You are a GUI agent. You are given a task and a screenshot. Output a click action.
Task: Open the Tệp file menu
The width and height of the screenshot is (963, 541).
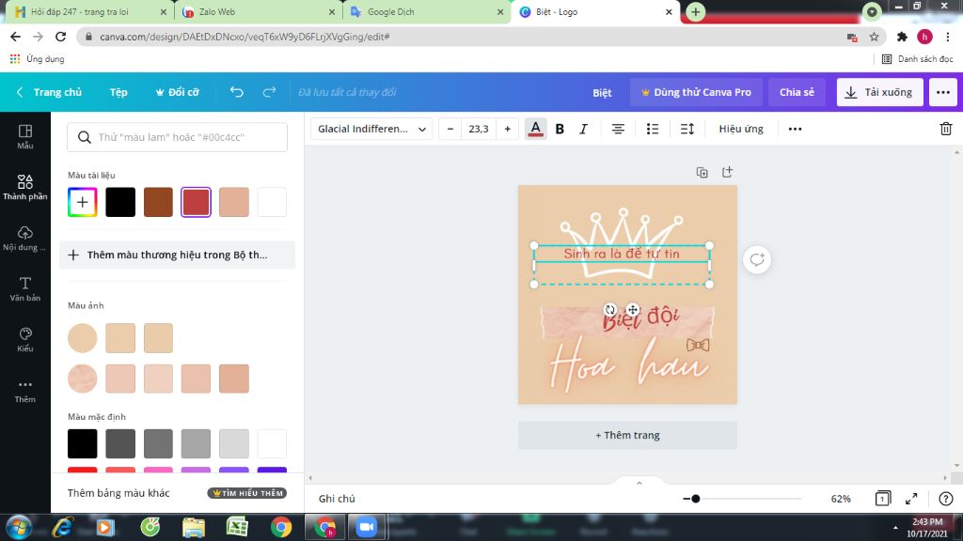pyautogui.click(x=118, y=92)
